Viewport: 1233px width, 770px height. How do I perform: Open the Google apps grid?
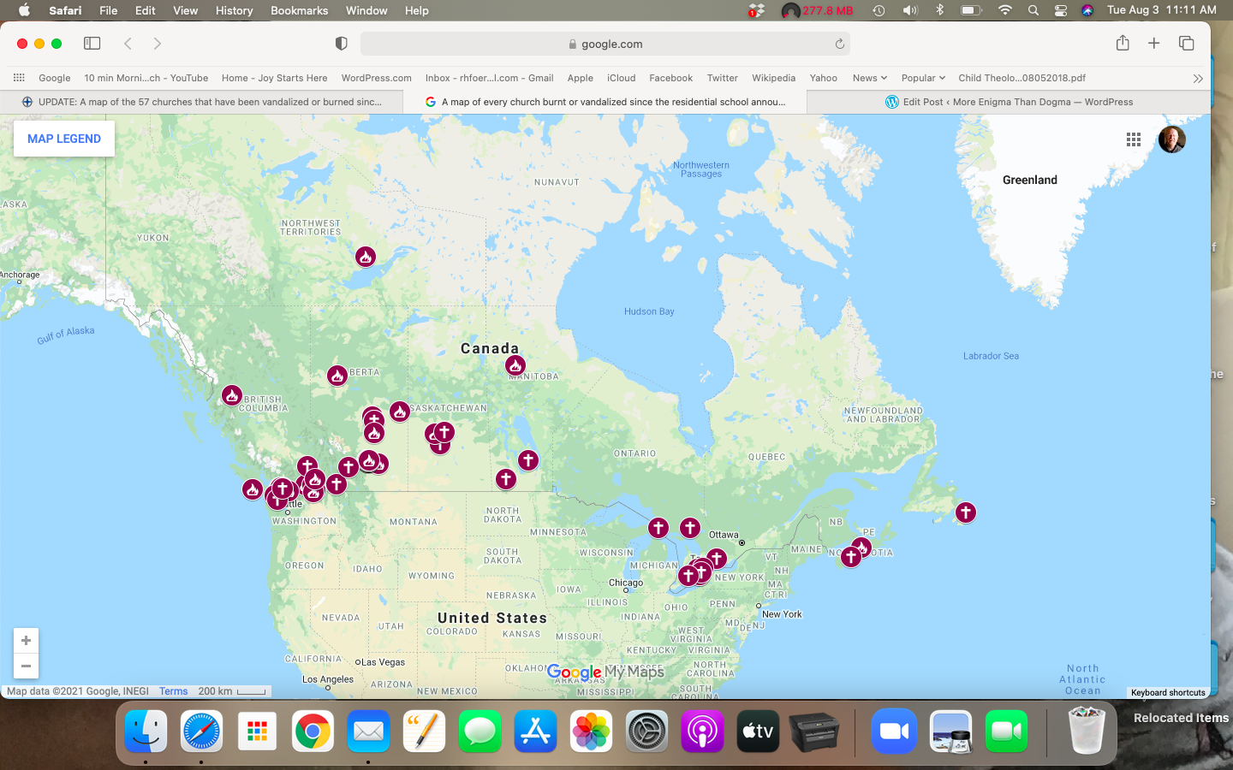pyautogui.click(x=1134, y=139)
